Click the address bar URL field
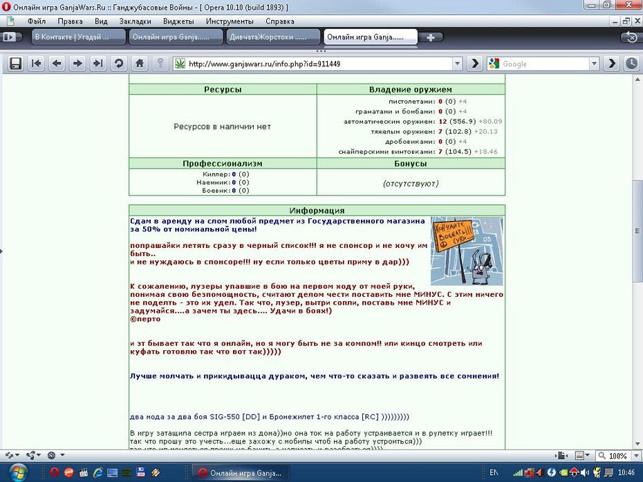Viewport: 643px width, 482px height. pos(319,64)
